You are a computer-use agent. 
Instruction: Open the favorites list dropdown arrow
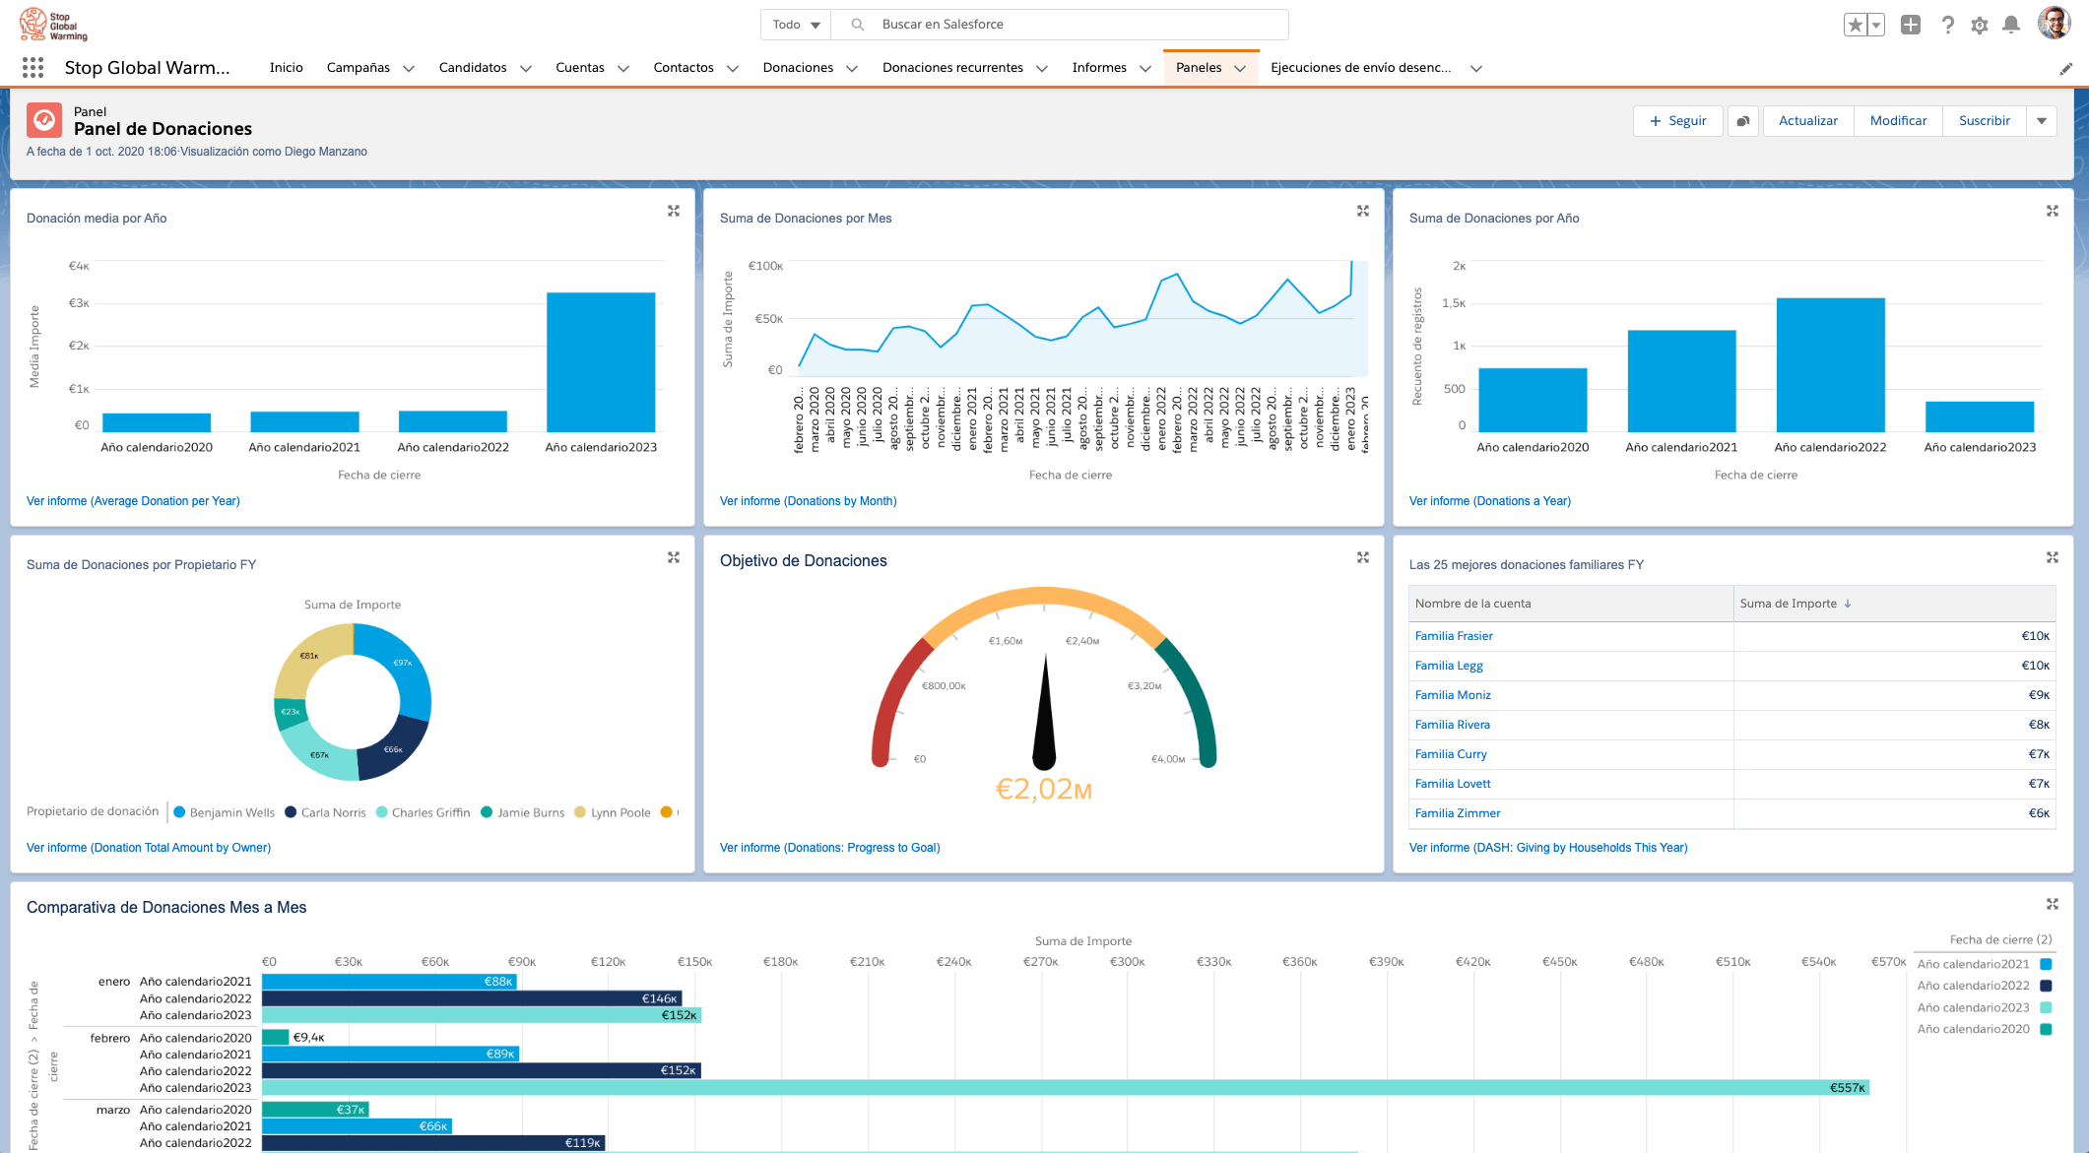click(x=1876, y=25)
